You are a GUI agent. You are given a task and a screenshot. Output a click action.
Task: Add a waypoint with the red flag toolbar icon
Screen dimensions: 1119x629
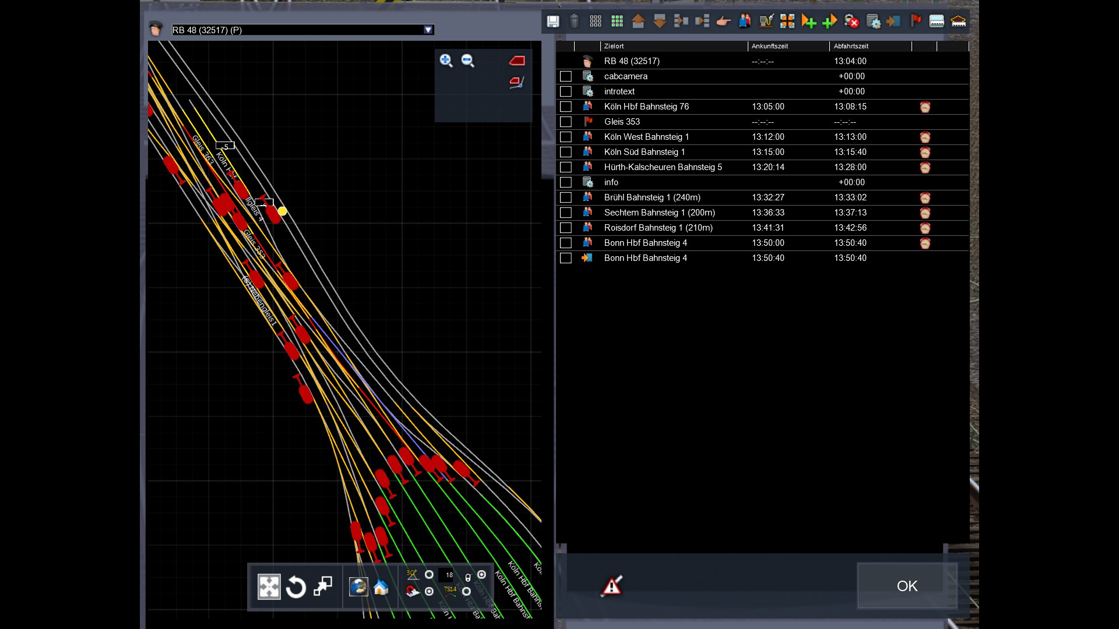pos(916,22)
